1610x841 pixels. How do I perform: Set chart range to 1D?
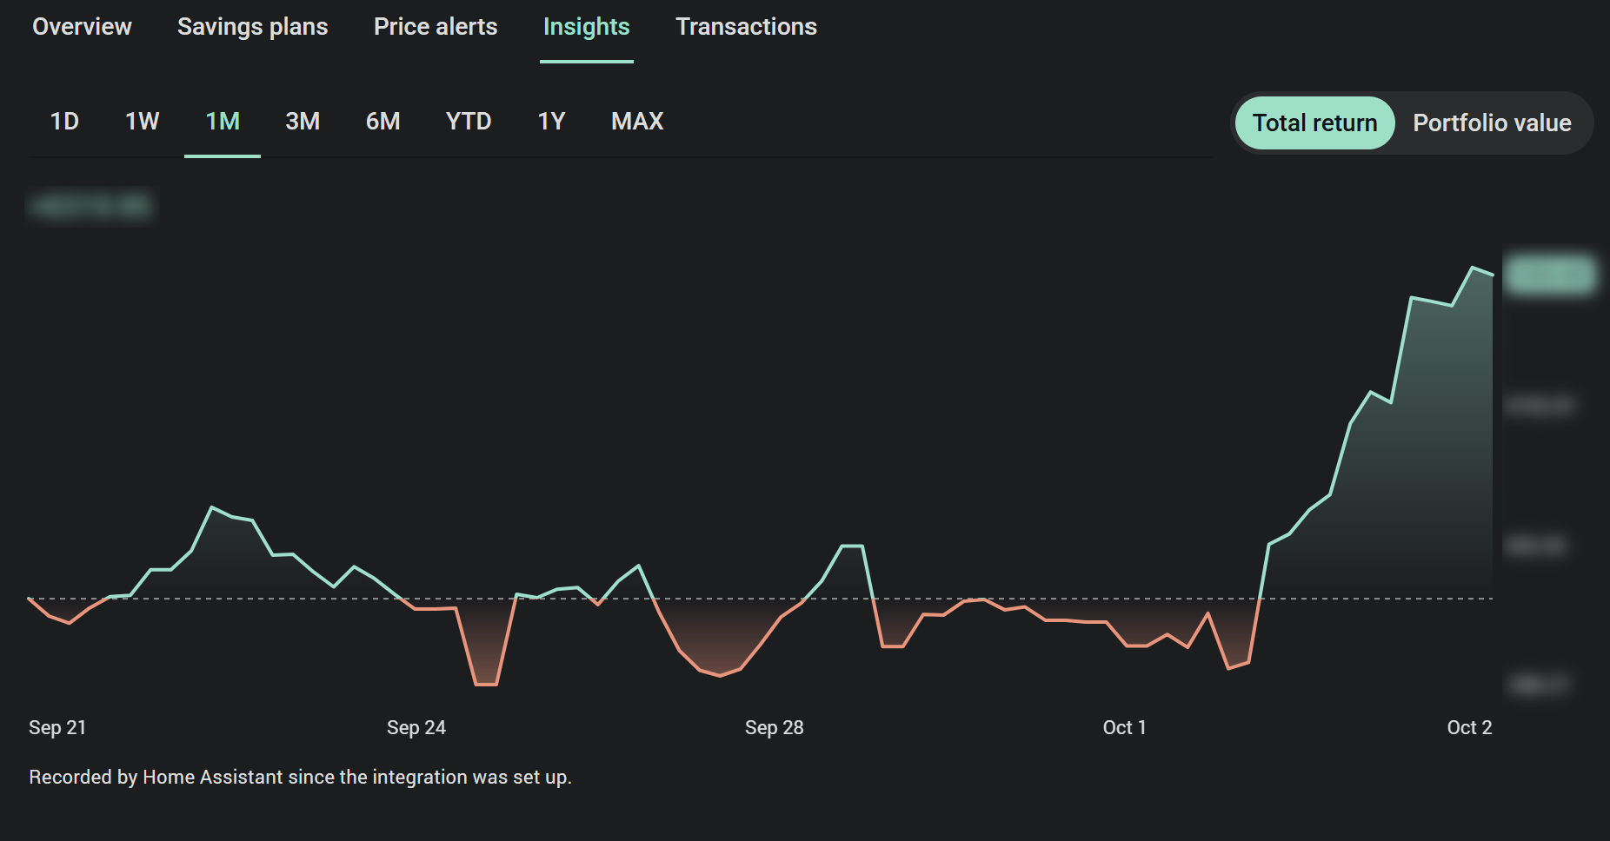tap(64, 122)
